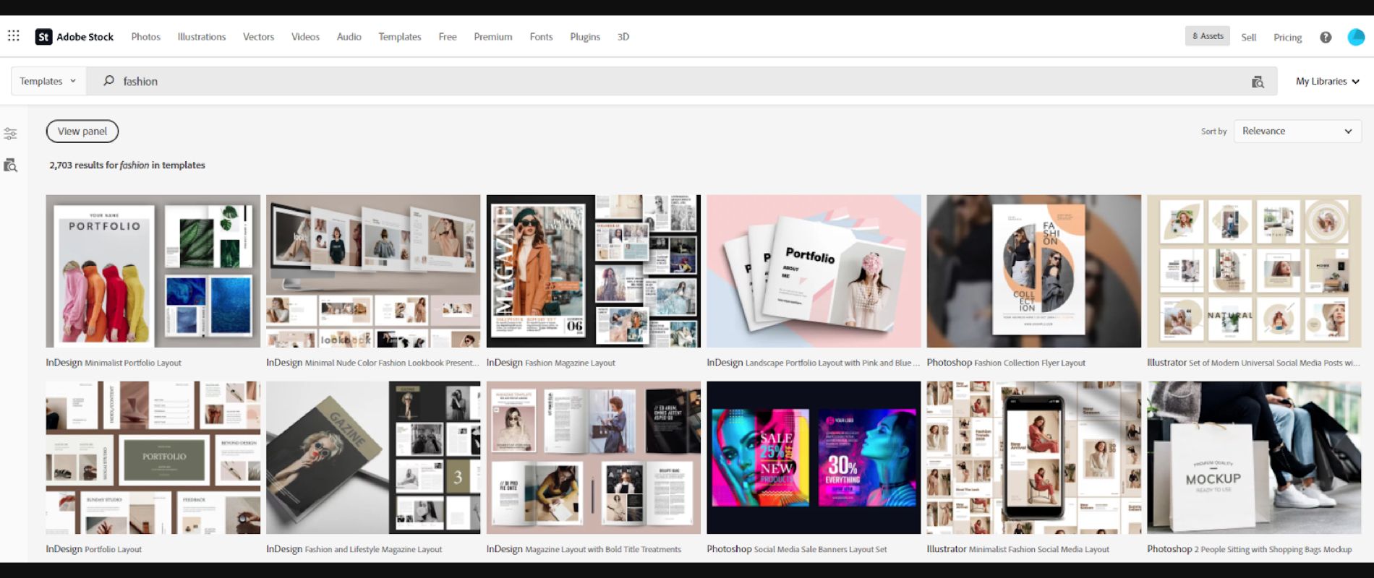
Task: Click the 8 Assets button
Action: (x=1207, y=36)
